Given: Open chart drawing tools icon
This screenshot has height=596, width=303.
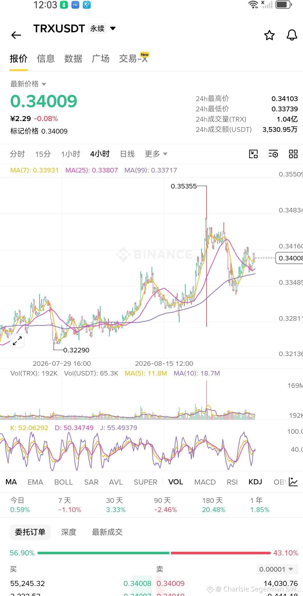Looking at the screenshot, I should pos(253,154).
